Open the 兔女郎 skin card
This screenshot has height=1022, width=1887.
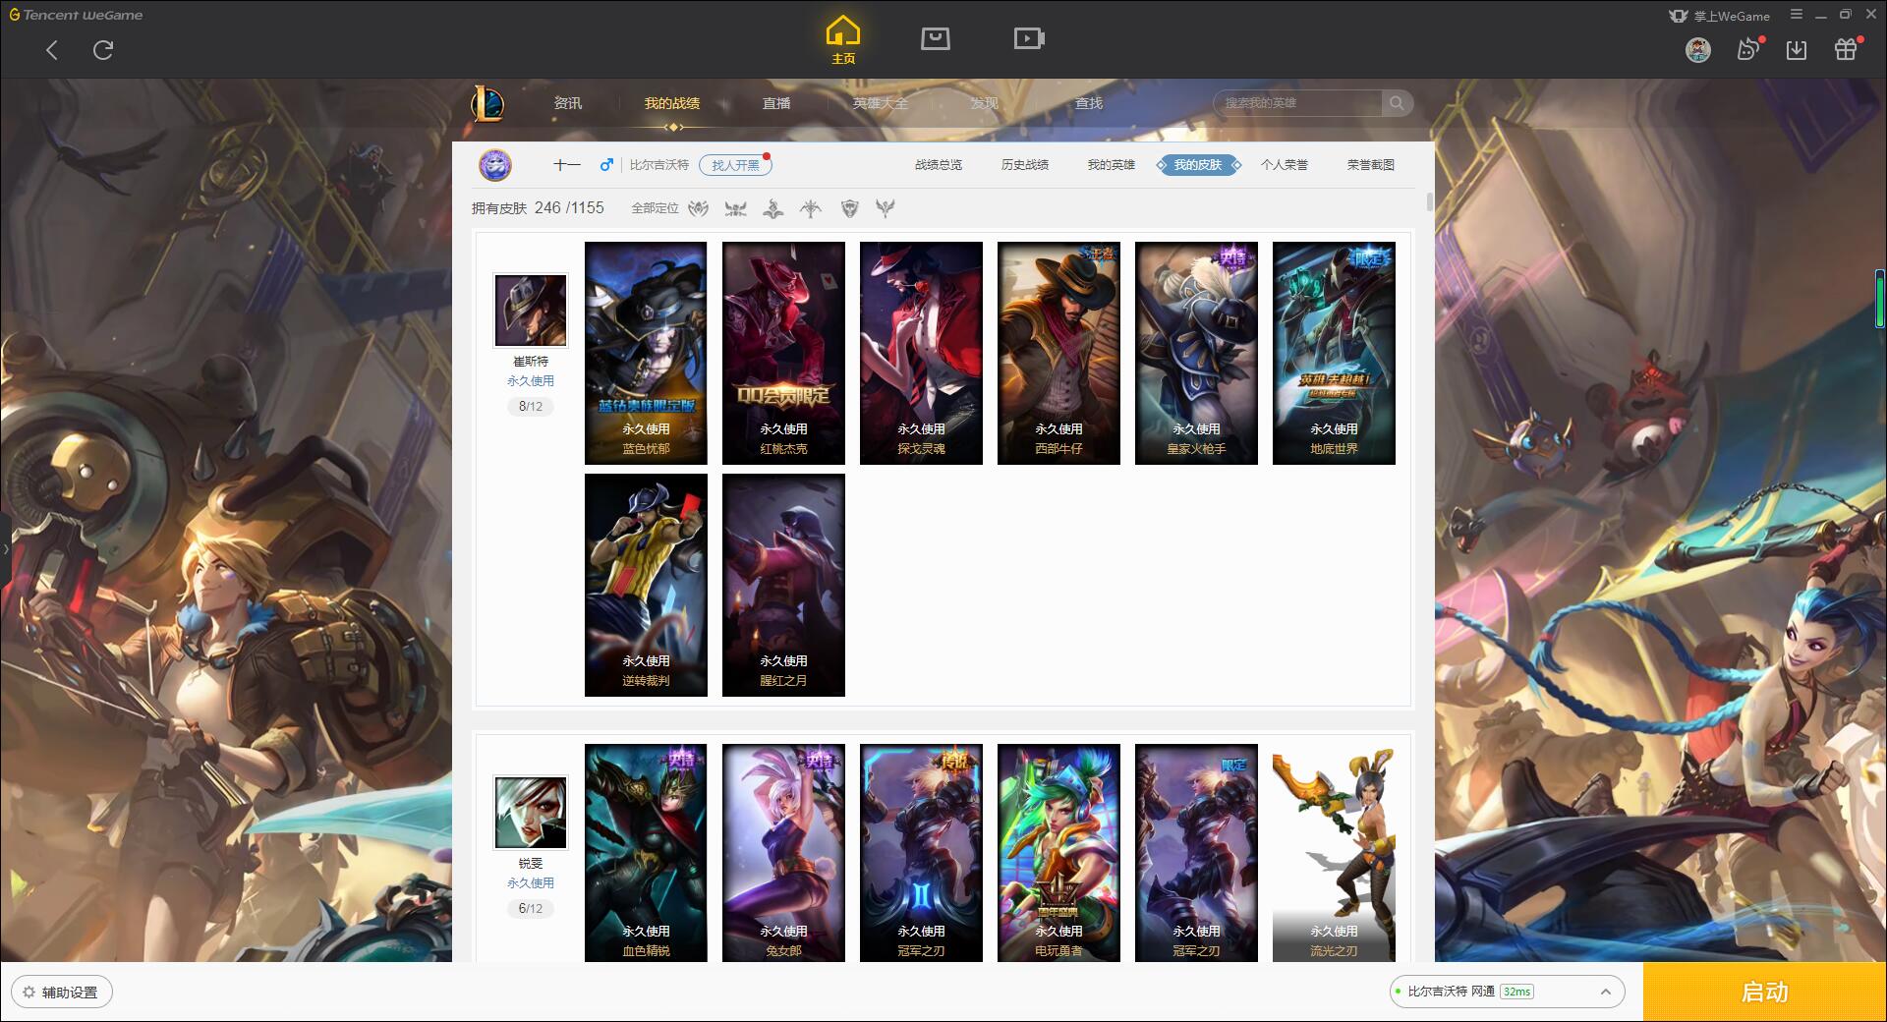pos(783,852)
